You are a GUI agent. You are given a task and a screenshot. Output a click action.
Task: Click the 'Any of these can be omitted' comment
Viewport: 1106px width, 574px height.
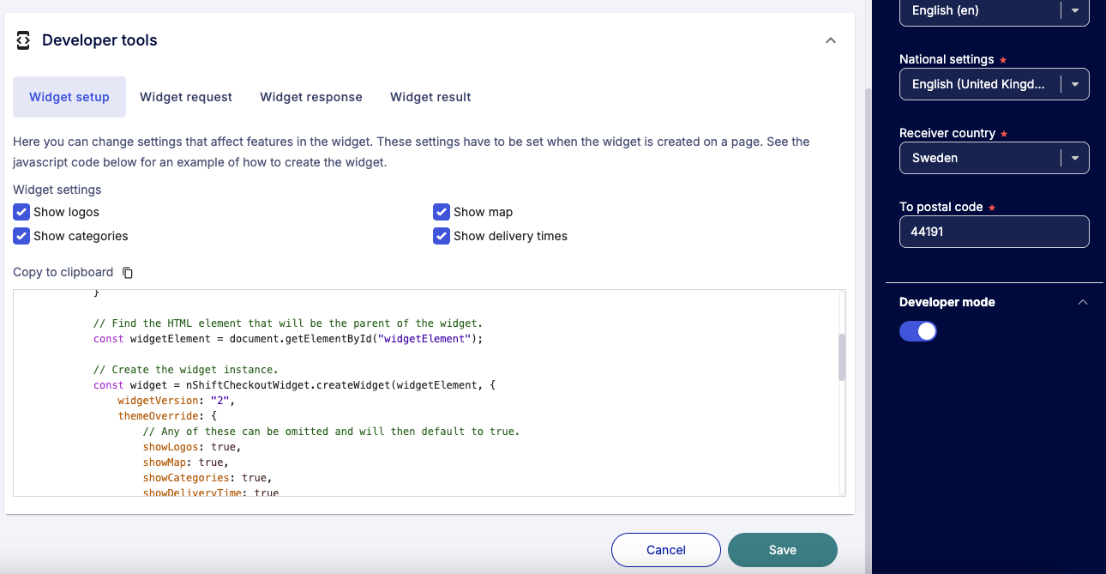coord(331,432)
